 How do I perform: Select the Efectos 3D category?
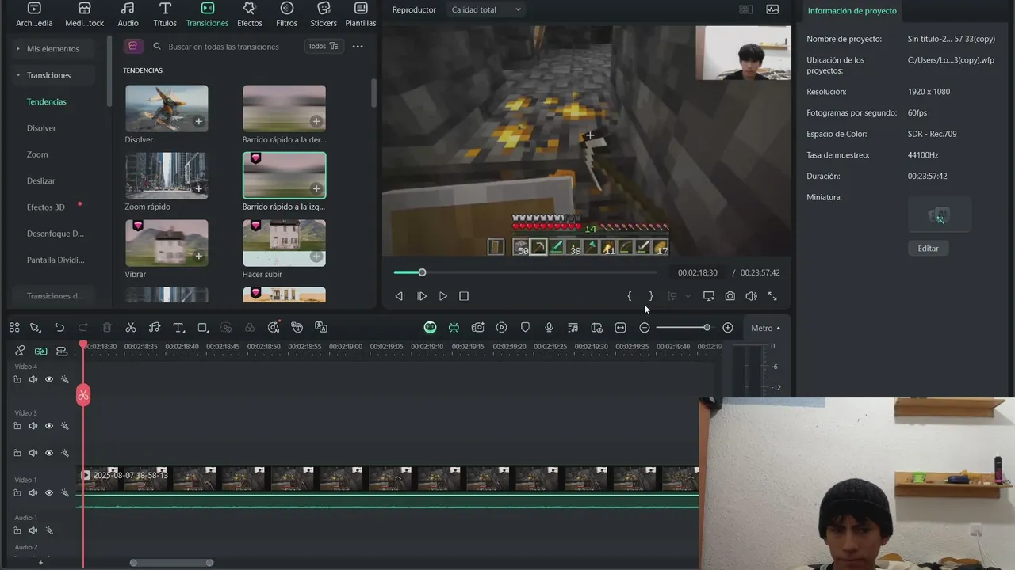click(x=46, y=207)
